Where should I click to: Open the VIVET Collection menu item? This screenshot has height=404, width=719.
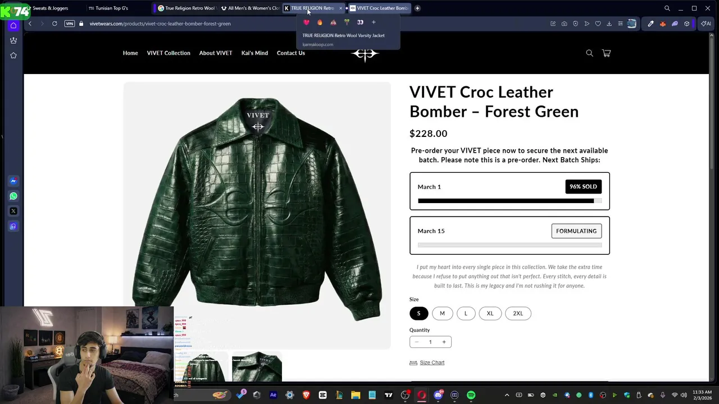click(169, 53)
